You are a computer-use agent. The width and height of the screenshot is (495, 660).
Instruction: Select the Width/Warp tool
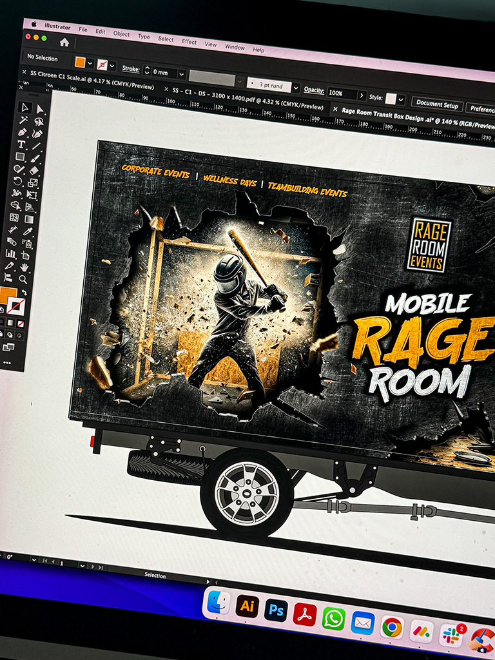(17, 193)
